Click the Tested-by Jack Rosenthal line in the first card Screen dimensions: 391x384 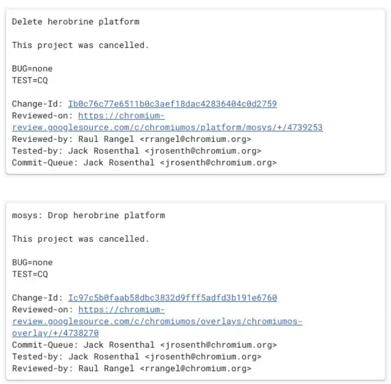tap(137, 151)
